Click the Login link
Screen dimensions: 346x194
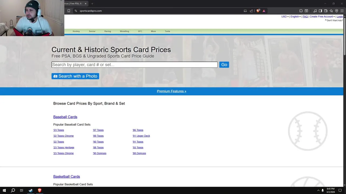[340, 17]
